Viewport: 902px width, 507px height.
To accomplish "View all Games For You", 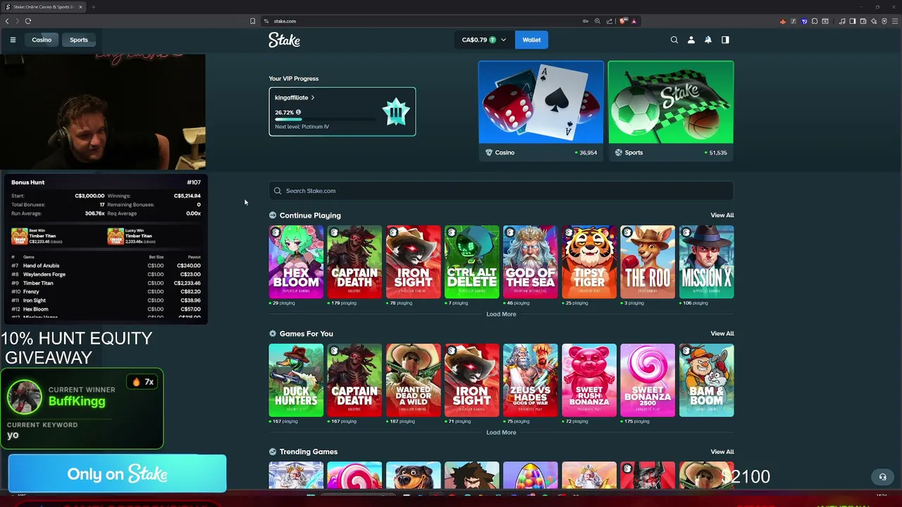I will [x=722, y=334].
